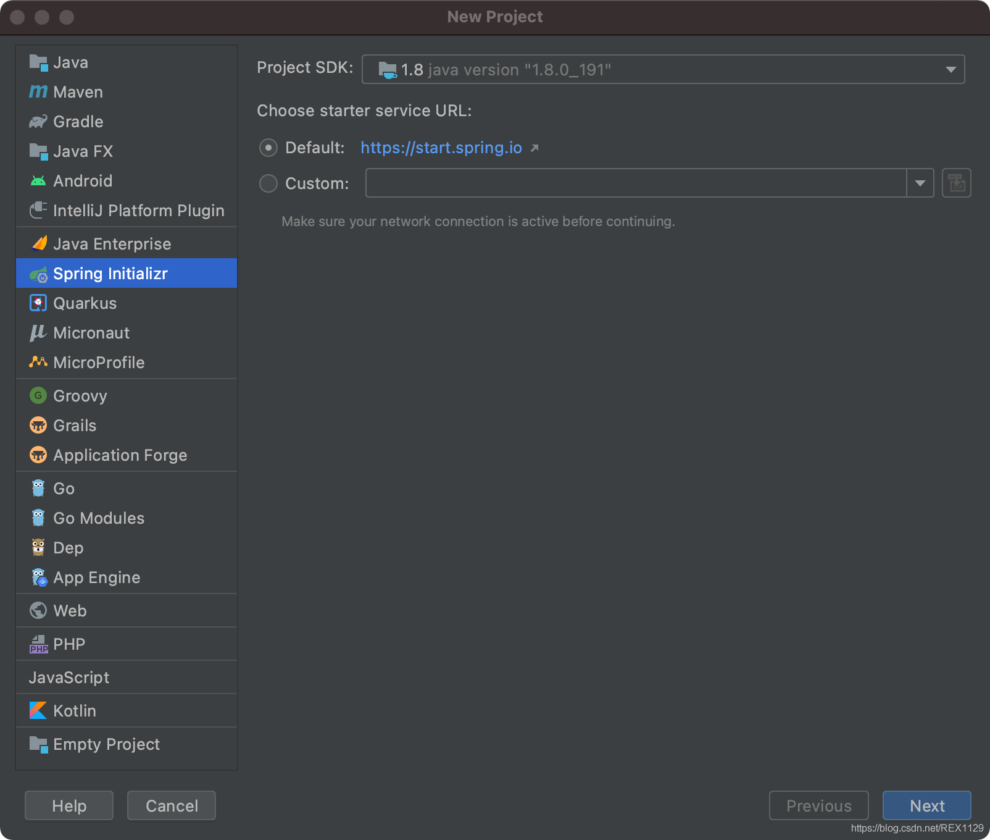The image size is (990, 840).
Task: Click the 'Web' list label
Action: tap(70, 610)
